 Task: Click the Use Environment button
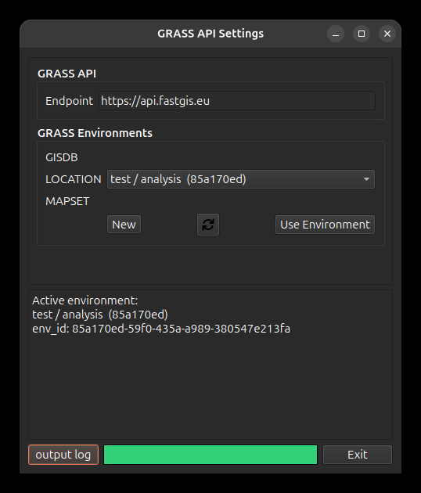click(325, 225)
